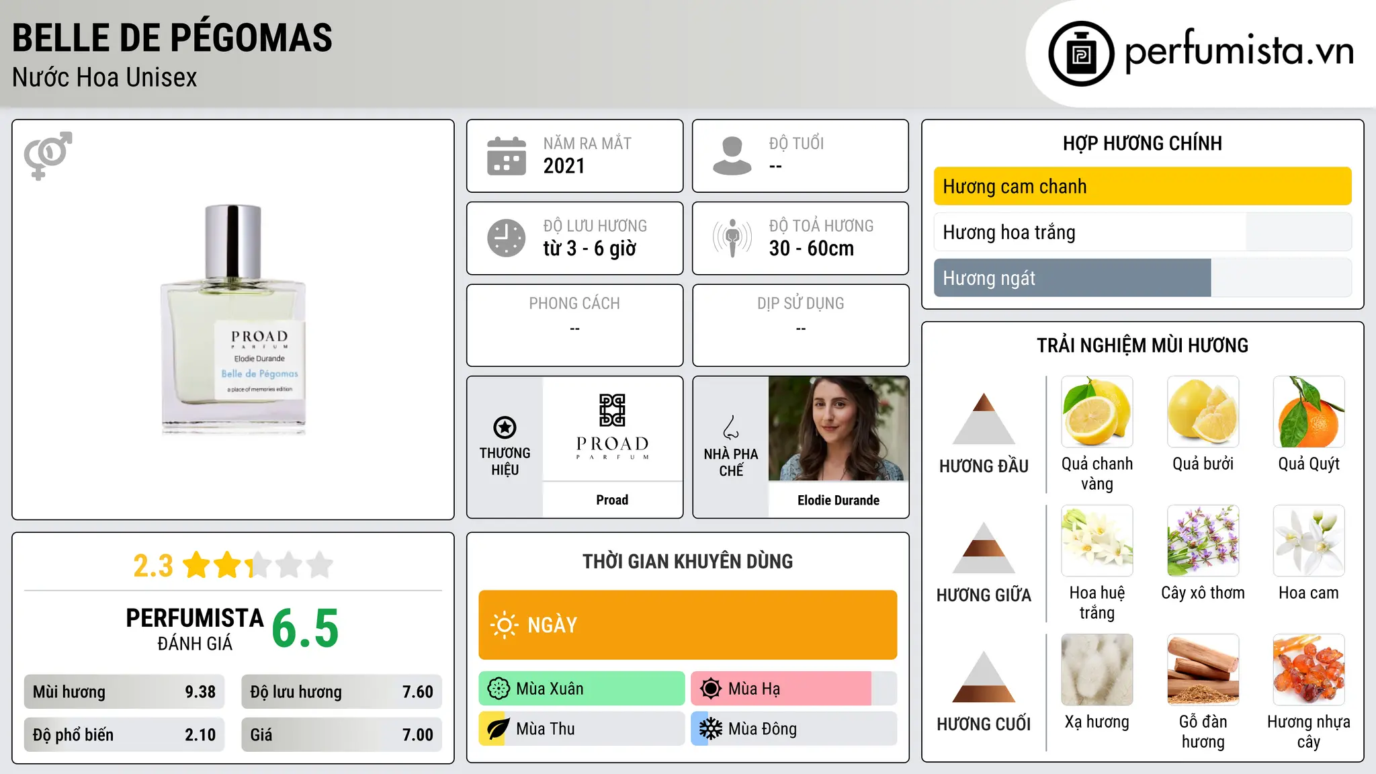Click the release year value 2021
The height and width of the screenshot is (774, 1376).
click(x=564, y=166)
